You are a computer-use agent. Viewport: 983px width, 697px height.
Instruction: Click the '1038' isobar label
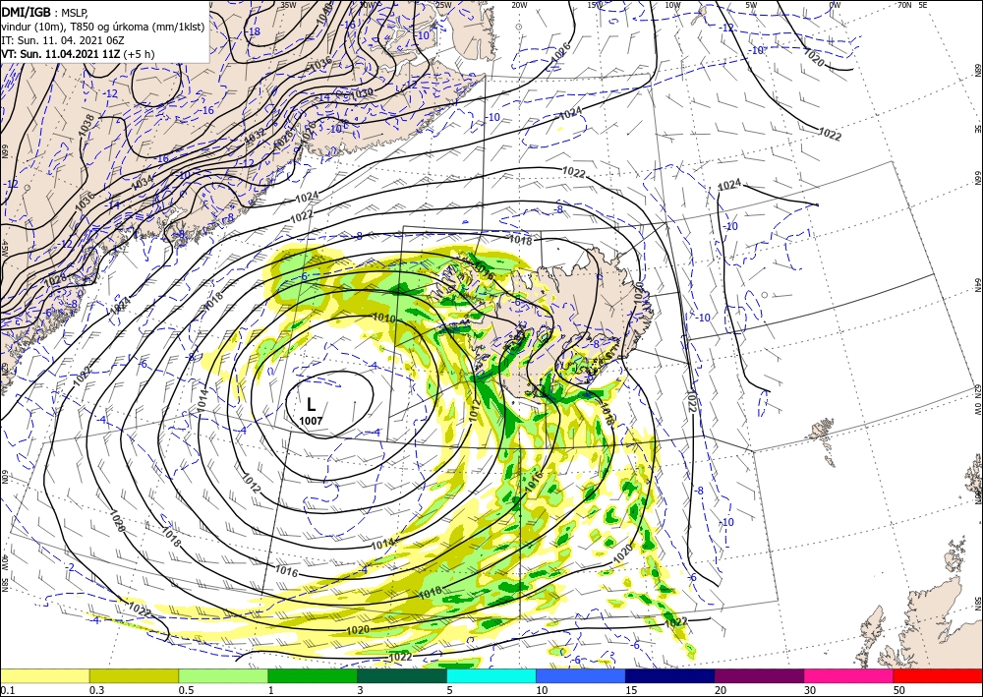coord(87,126)
